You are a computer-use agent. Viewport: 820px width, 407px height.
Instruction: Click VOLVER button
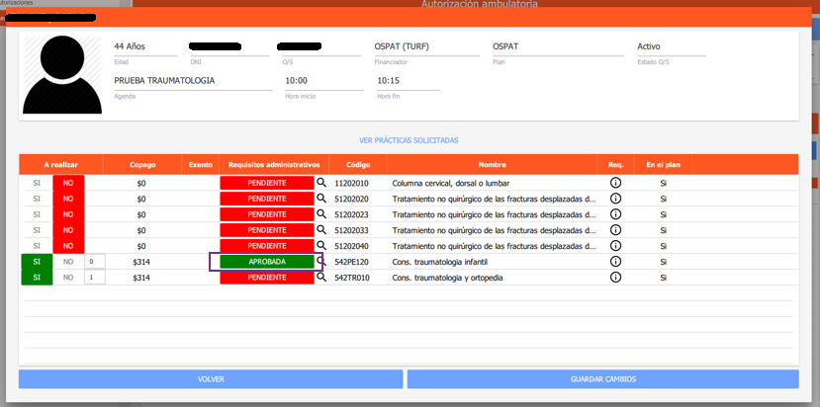click(211, 379)
